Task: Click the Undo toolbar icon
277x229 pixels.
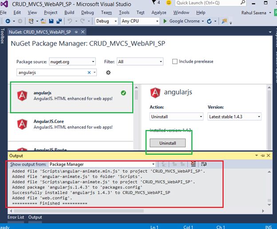Action: click(70, 21)
